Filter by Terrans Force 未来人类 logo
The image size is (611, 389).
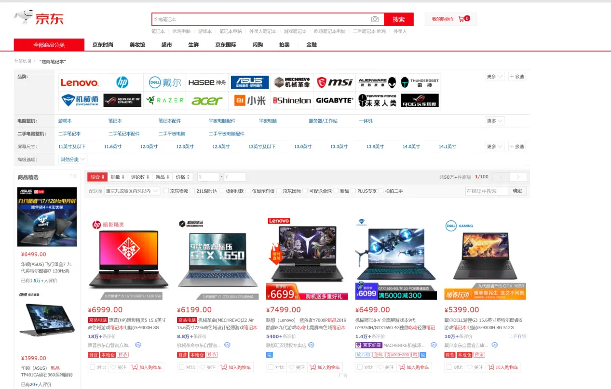(x=377, y=100)
